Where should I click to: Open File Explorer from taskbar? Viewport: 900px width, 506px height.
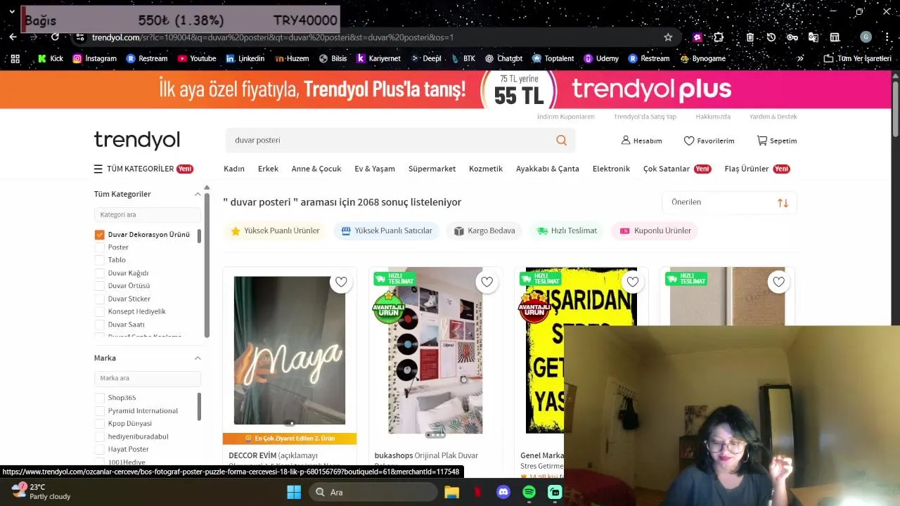point(451,492)
